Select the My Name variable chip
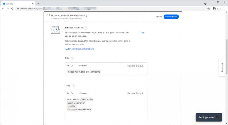Screen dimensions: 228x125 tap(95, 72)
